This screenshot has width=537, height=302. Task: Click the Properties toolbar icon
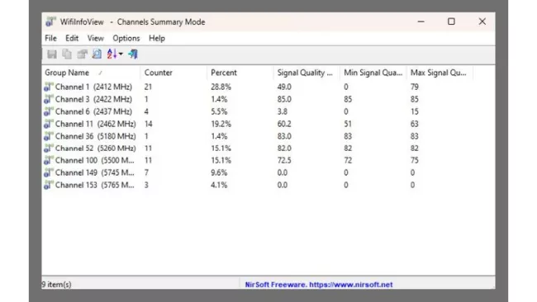[82, 54]
